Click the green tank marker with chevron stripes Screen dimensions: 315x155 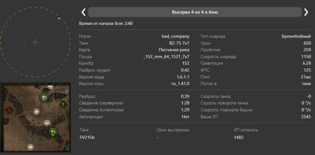[53, 132]
